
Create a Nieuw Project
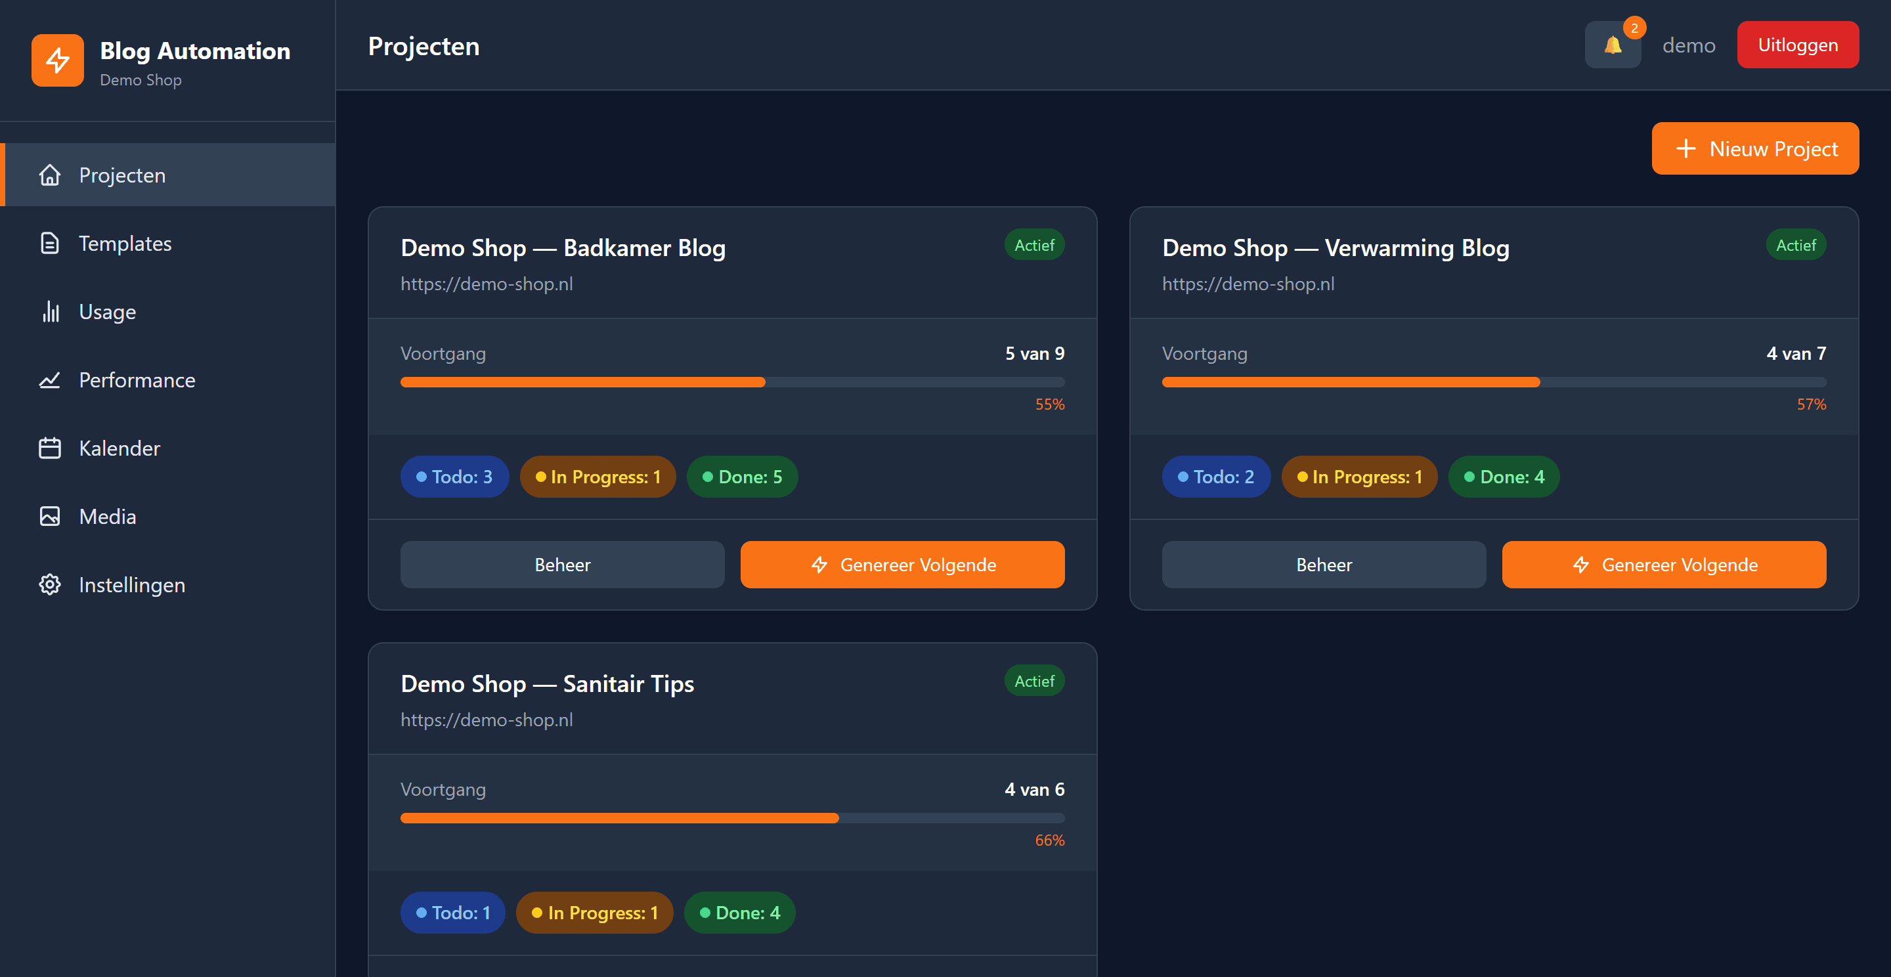click(x=1755, y=148)
